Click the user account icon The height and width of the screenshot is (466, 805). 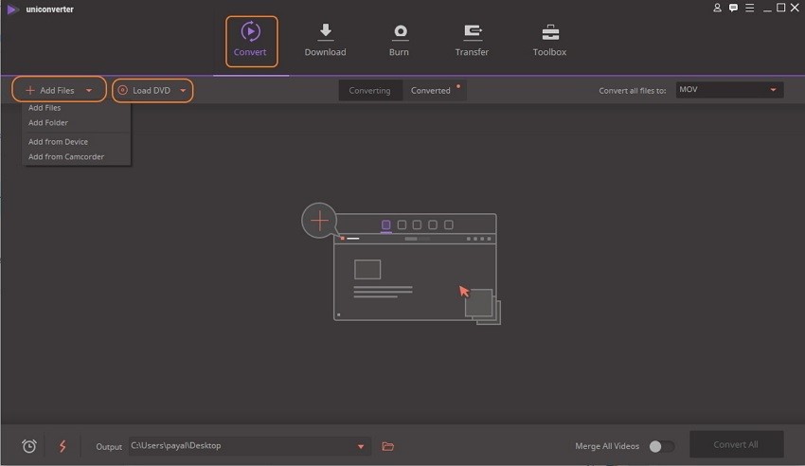click(717, 8)
